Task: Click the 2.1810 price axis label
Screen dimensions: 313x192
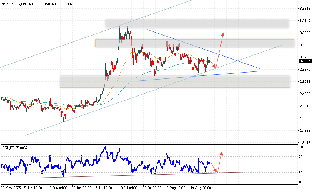Action: coord(305,106)
